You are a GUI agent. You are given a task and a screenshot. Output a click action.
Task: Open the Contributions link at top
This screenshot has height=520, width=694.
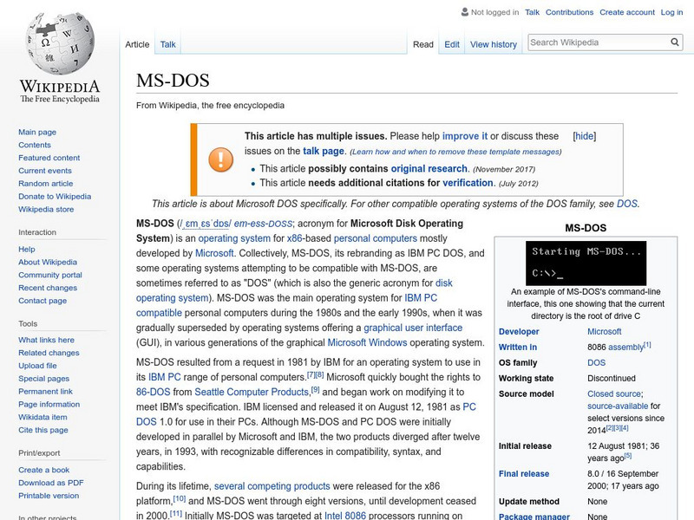(x=569, y=13)
